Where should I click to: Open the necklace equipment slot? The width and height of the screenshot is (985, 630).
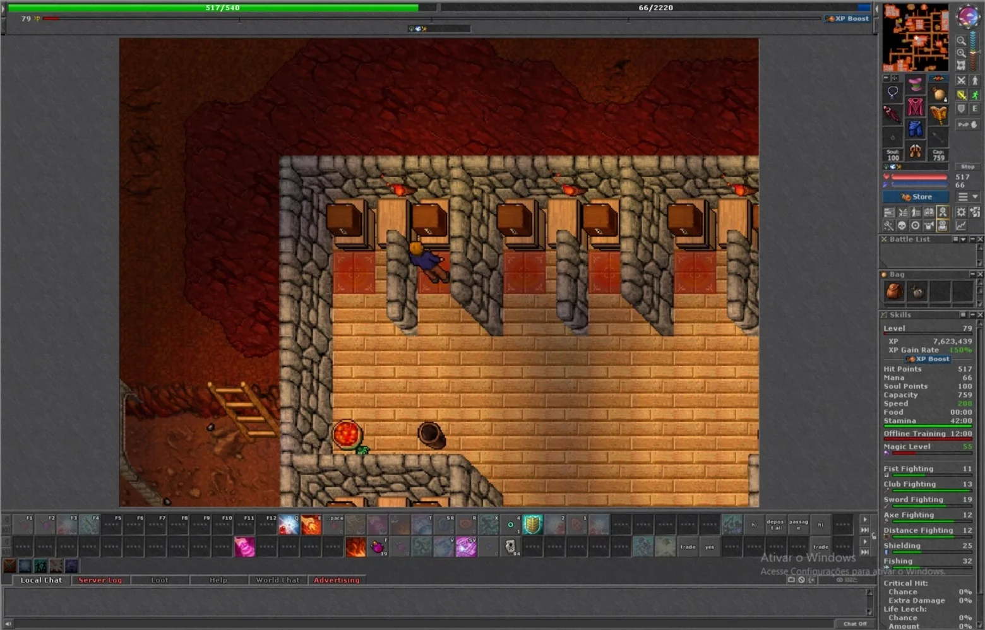893,93
